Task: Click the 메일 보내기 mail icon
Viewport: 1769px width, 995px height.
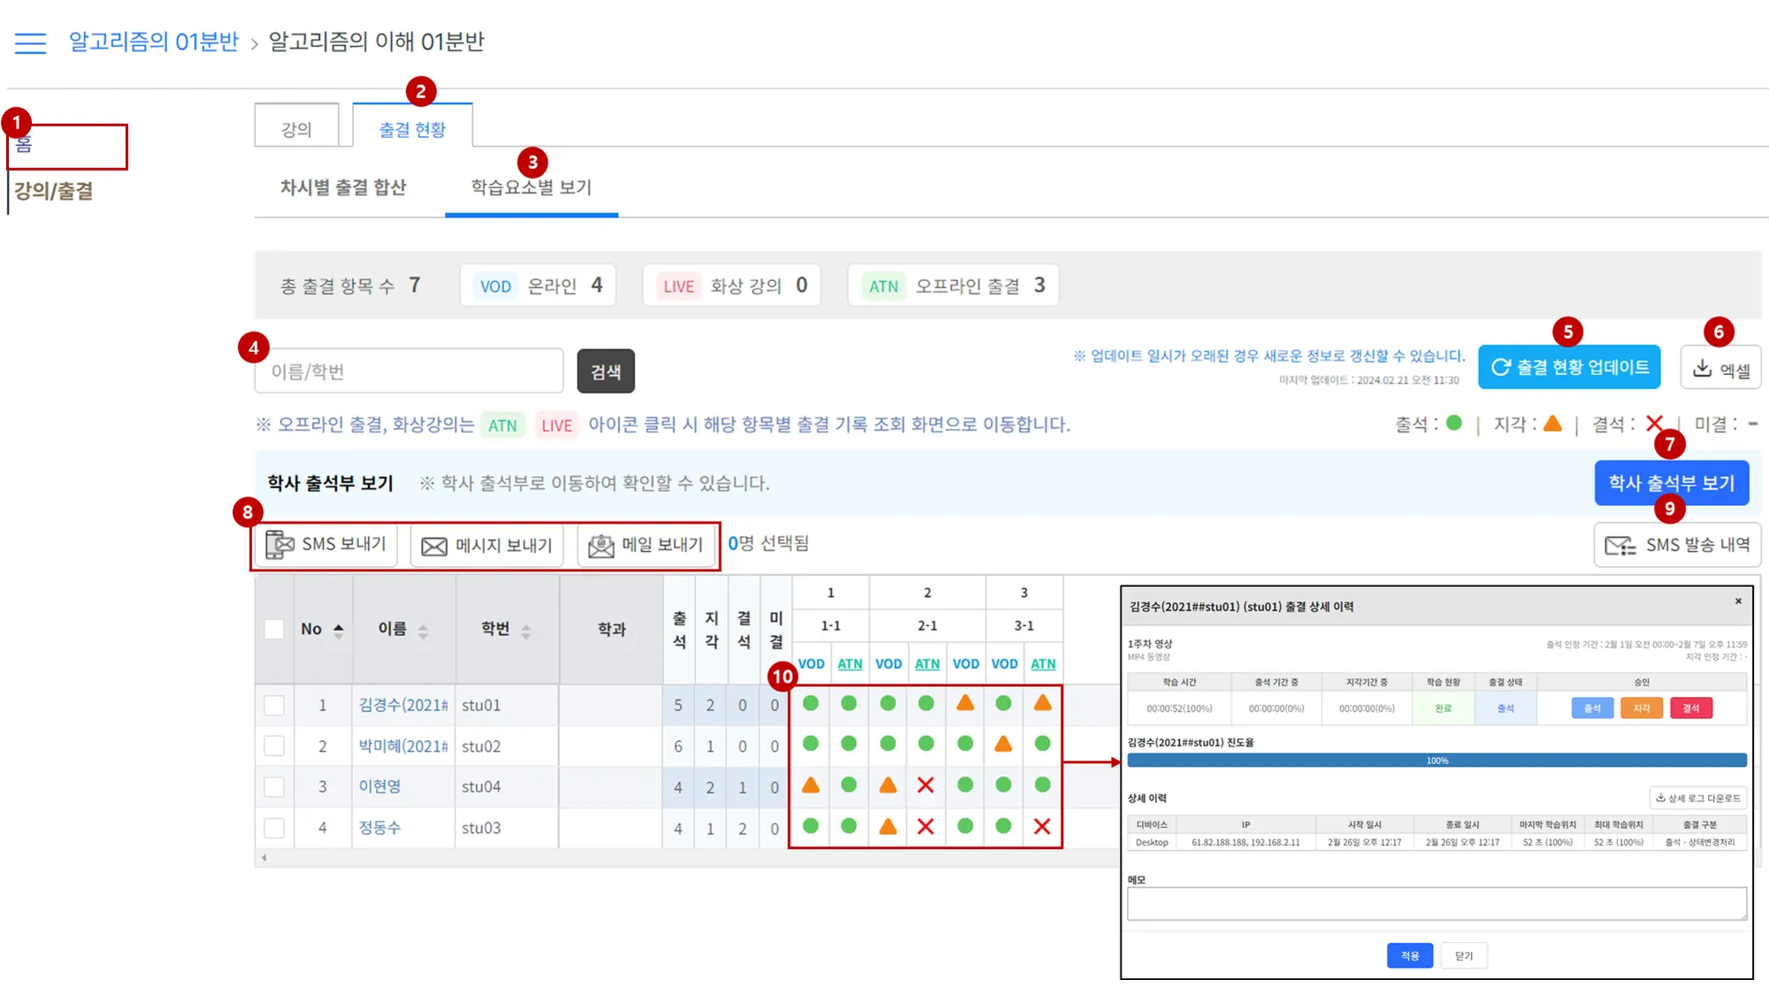Action: point(601,546)
